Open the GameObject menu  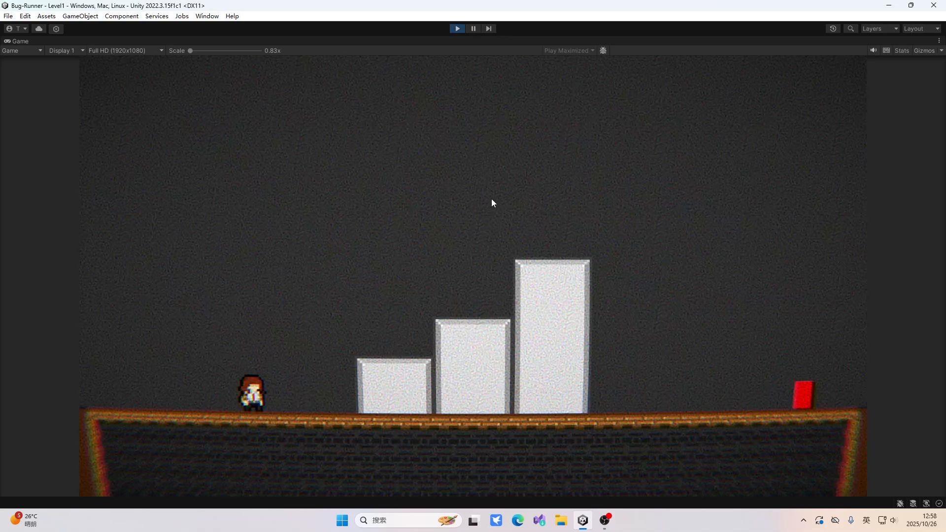tap(80, 16)
